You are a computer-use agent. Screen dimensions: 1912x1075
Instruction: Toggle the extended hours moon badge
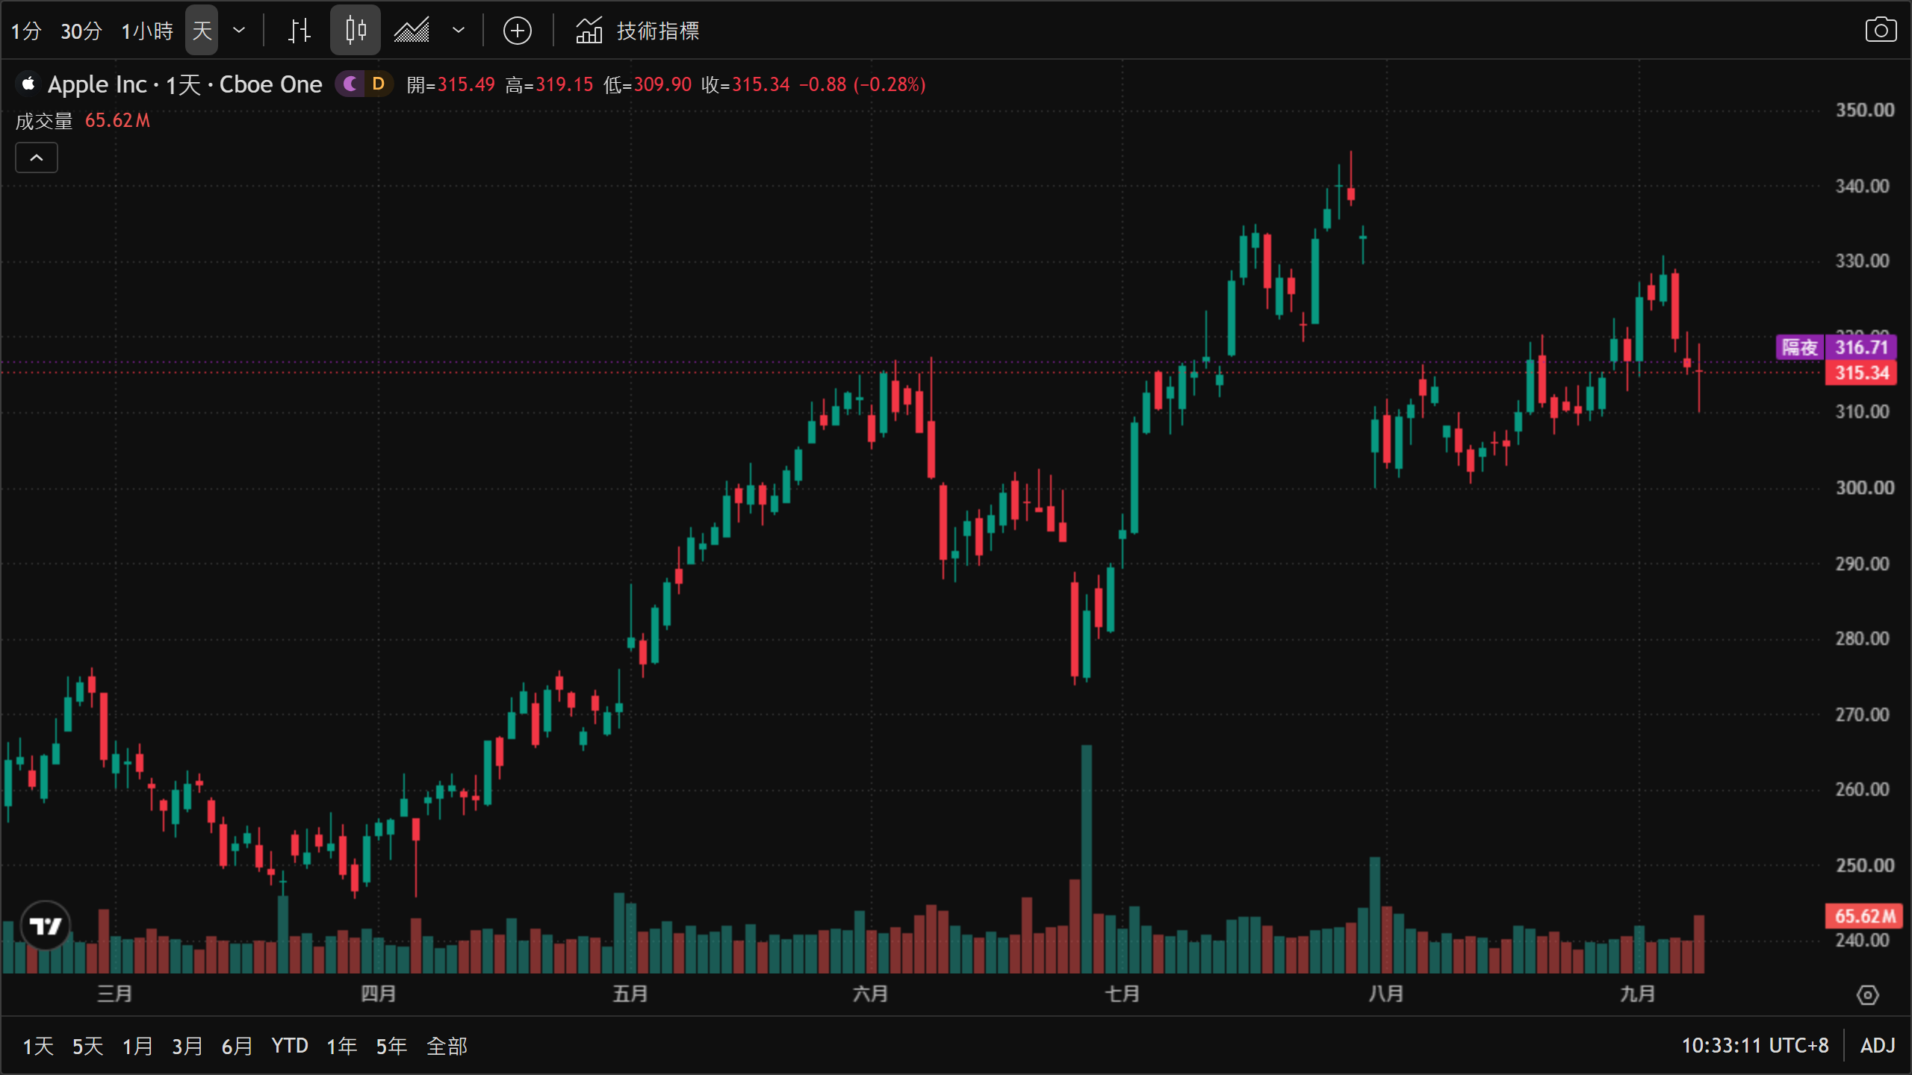(350, 84)
